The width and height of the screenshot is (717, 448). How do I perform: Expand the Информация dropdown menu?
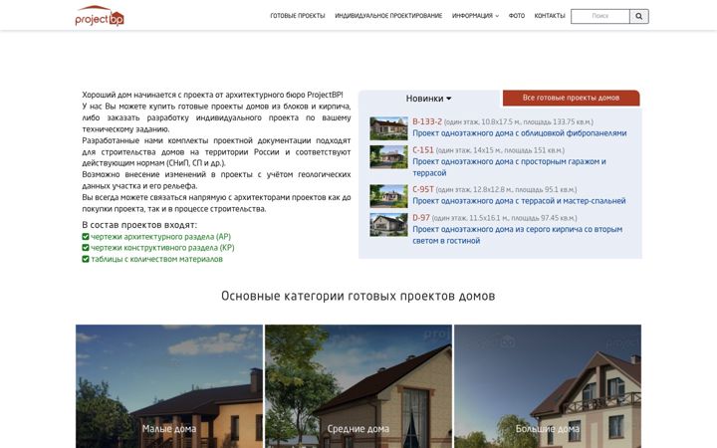coord(475,16)
